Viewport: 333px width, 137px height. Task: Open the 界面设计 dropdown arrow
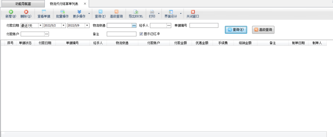click(x=181, y=14)
